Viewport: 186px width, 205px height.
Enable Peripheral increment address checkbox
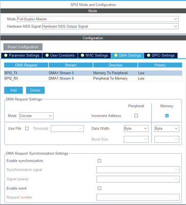click(136, 116)
